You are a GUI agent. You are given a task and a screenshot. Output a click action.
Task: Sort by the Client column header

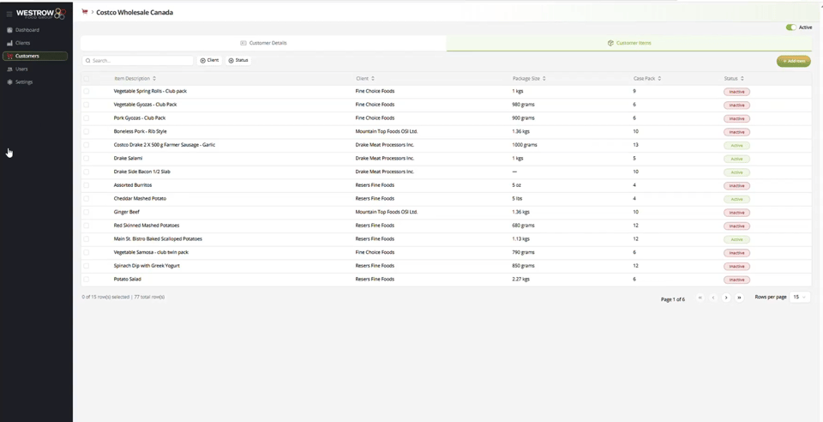[x=365, y=79]
